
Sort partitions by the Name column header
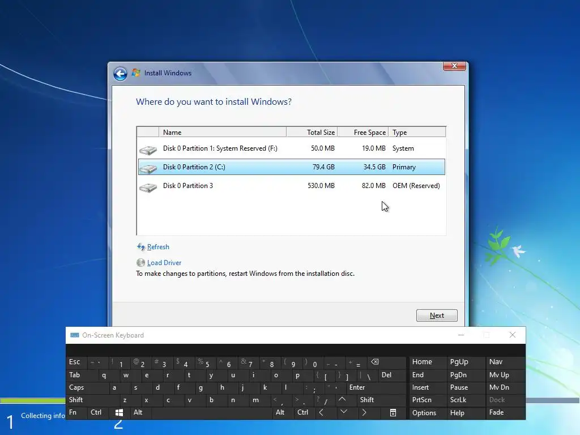point(222,132)
